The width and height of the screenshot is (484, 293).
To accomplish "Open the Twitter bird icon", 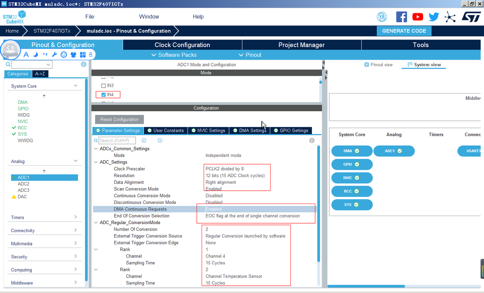I will 434,17.
